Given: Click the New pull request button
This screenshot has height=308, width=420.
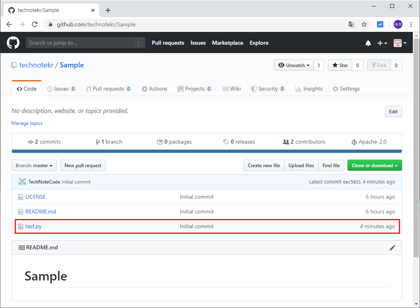Looking at the screenshot, I should click(82, 165).
